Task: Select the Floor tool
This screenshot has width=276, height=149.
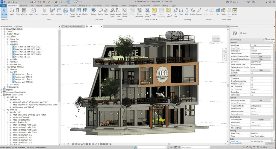Action: tap(65, 12)
